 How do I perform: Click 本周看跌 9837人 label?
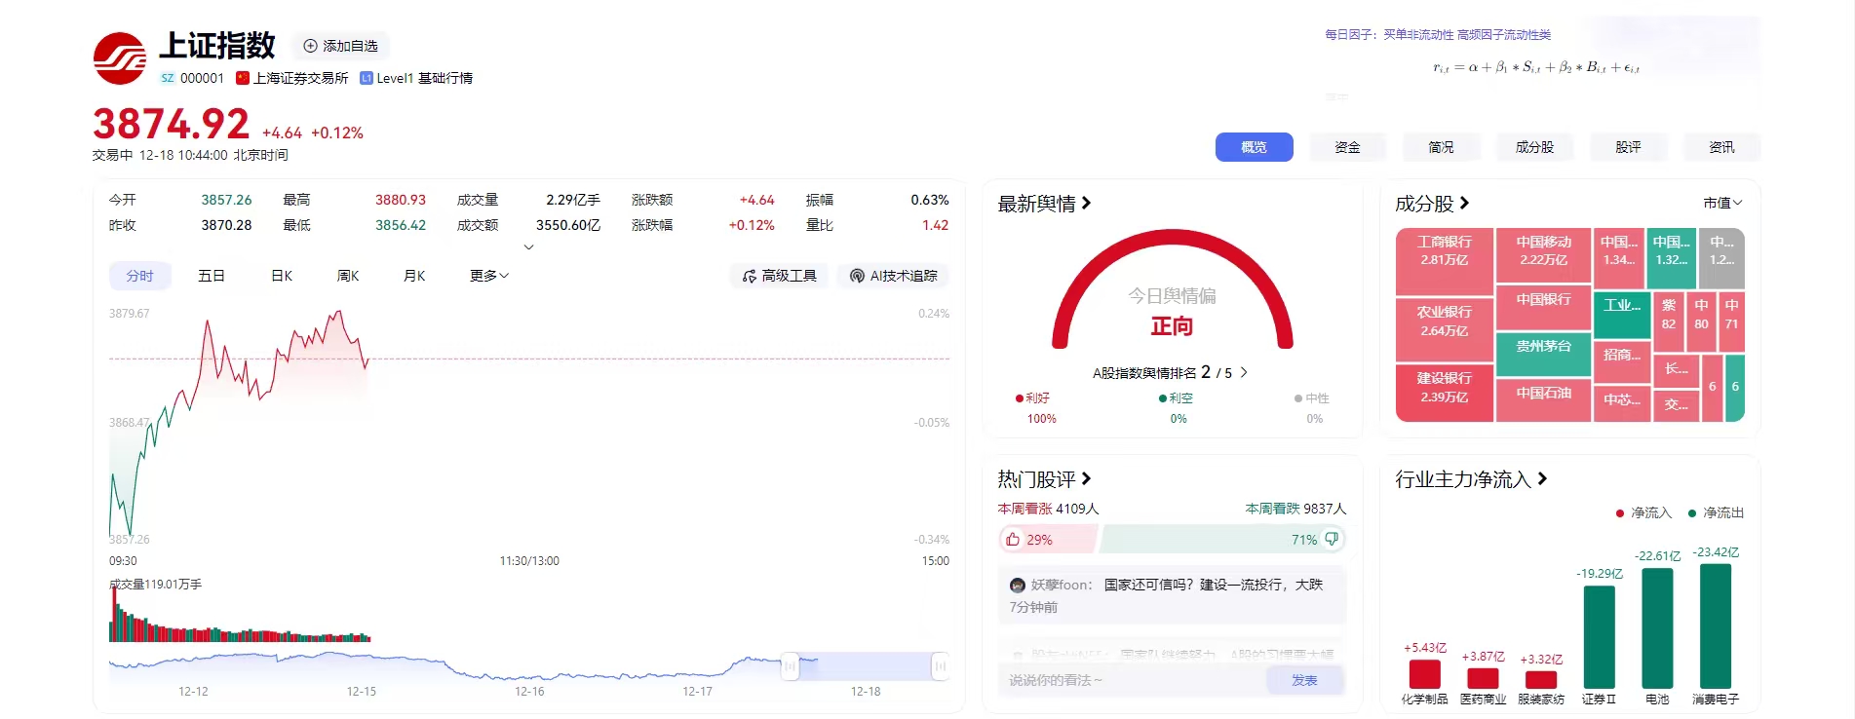point(1295,509)
